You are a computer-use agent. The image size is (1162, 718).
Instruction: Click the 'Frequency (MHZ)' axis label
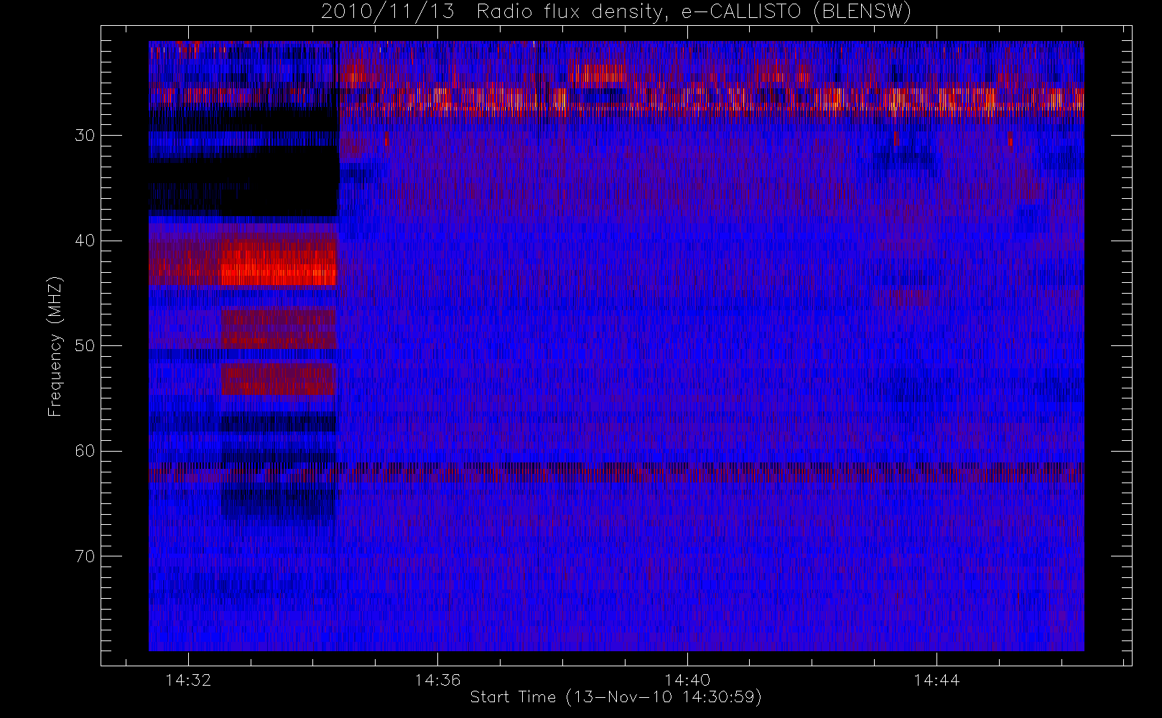coord(55,346)
